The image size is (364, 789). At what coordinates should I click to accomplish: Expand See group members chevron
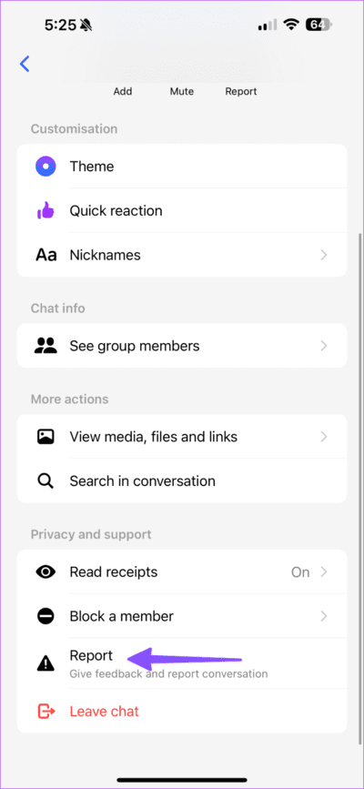[x=324, y=346]
